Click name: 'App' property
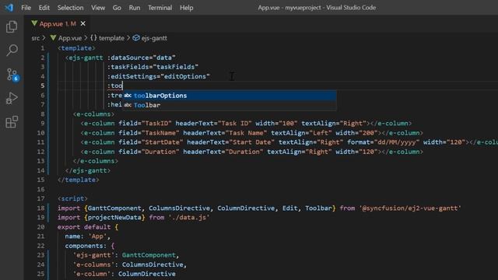The width and height of the screenshot is (498, 280). tap(88, 236)
